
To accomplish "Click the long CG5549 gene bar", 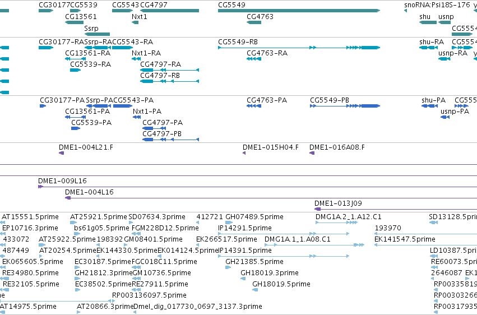I will [x=299, y=11].
